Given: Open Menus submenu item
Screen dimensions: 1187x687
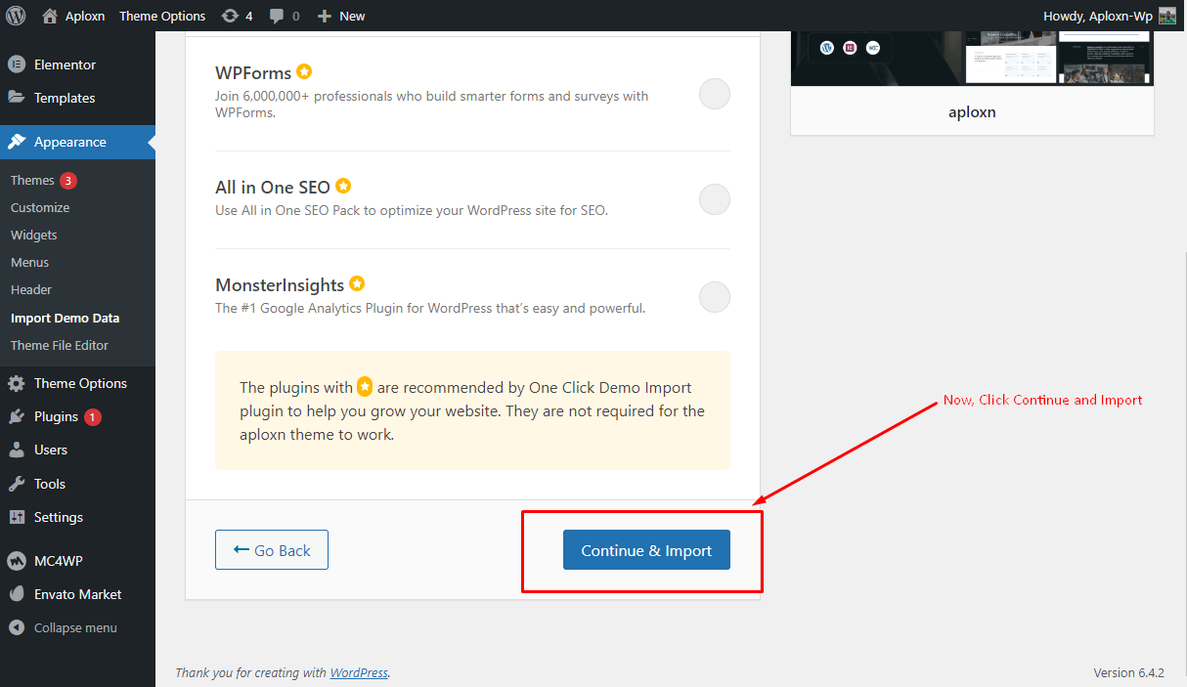Looking at the screenshot, I should pos(30,262).
